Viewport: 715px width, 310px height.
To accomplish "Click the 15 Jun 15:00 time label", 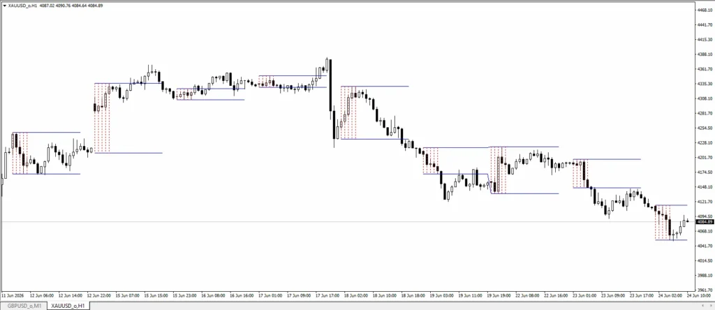I will pos(156,295).
